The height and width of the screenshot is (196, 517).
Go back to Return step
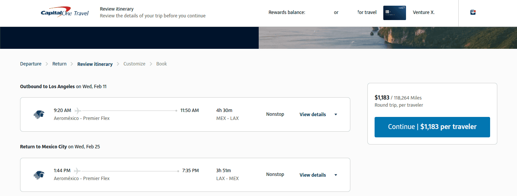point(59,64)
